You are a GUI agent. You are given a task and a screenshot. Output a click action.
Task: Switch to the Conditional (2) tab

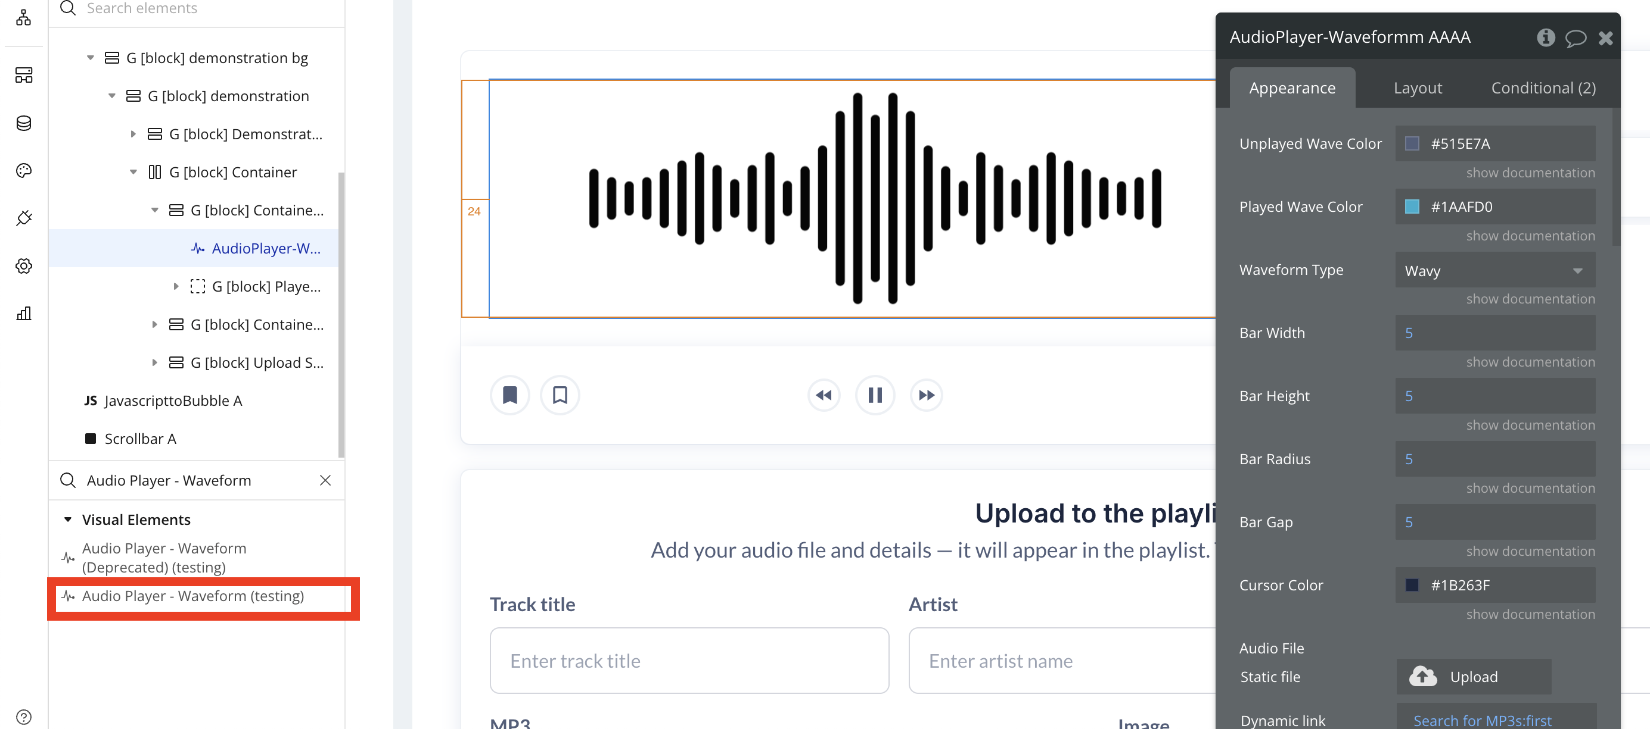[1543, 87]
